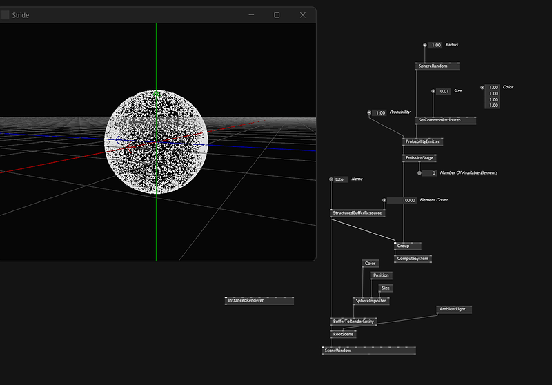Screen dimensions: 552x385
Task: Edit the second Color component value
Action: pyautogui.click(x=492, y=94)
